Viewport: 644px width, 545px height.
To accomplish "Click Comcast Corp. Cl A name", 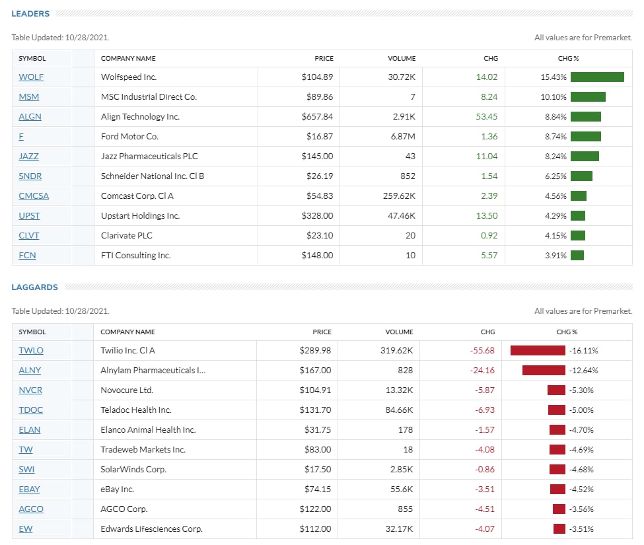I will (137, 196).
